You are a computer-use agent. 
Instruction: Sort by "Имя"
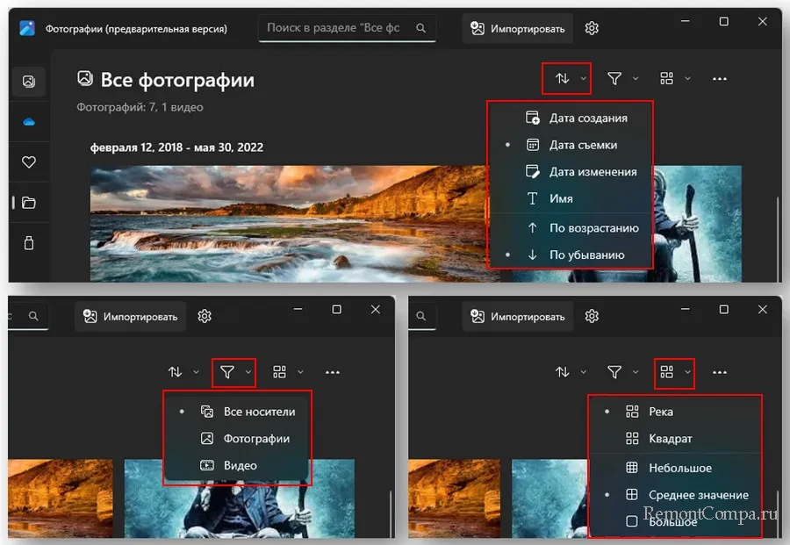click(571, 198)
